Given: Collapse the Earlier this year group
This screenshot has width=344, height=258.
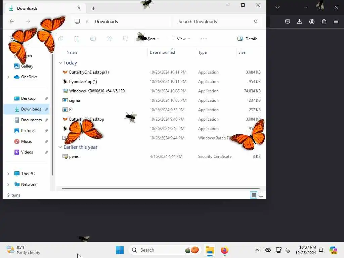Looking at the screenshot, I should point(60,147).
